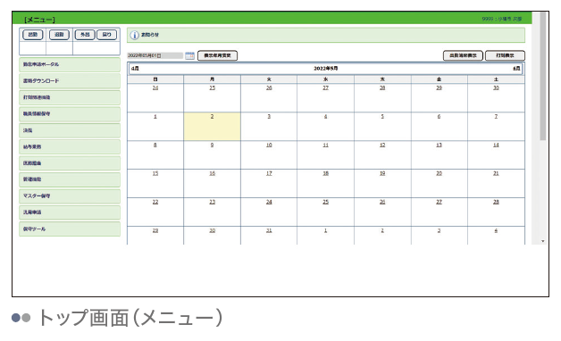Open April 27 in the first row
Image resolution: width=561 pixels, height=341 pixels.
click(325, 88)
